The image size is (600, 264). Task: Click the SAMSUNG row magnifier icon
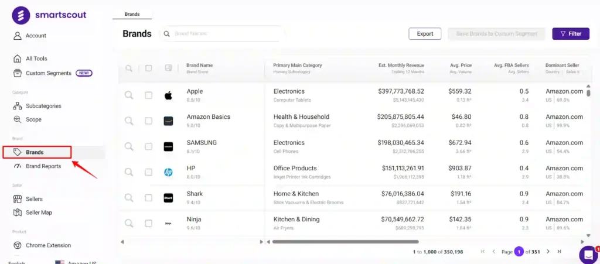point(129,147)
